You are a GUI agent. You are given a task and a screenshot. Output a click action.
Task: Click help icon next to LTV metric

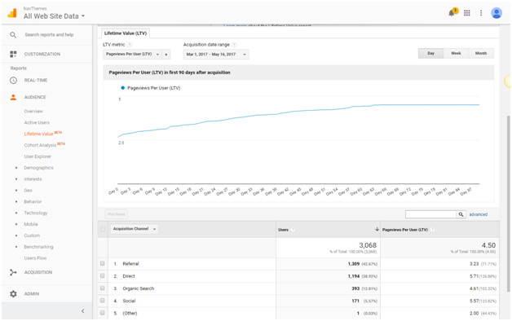130,45
